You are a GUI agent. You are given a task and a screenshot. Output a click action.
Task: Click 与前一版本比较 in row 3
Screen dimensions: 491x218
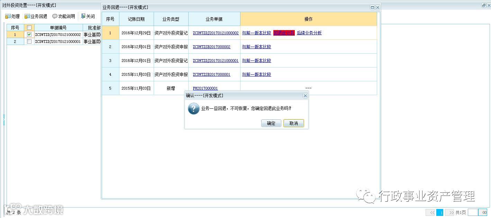[256, 61]
